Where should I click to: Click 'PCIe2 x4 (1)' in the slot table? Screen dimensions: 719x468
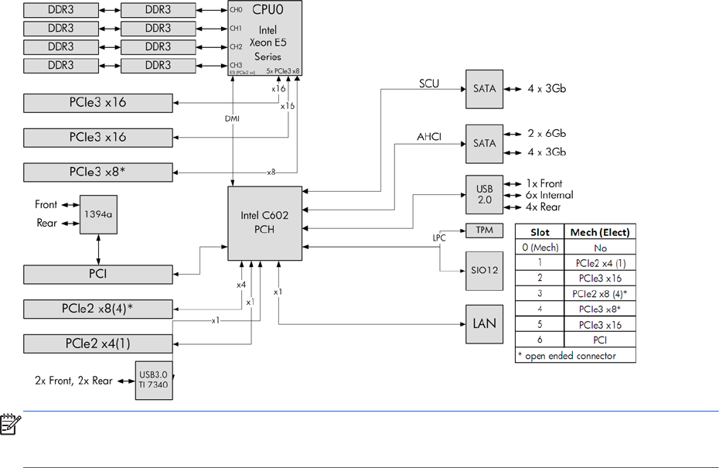[600, 263]
